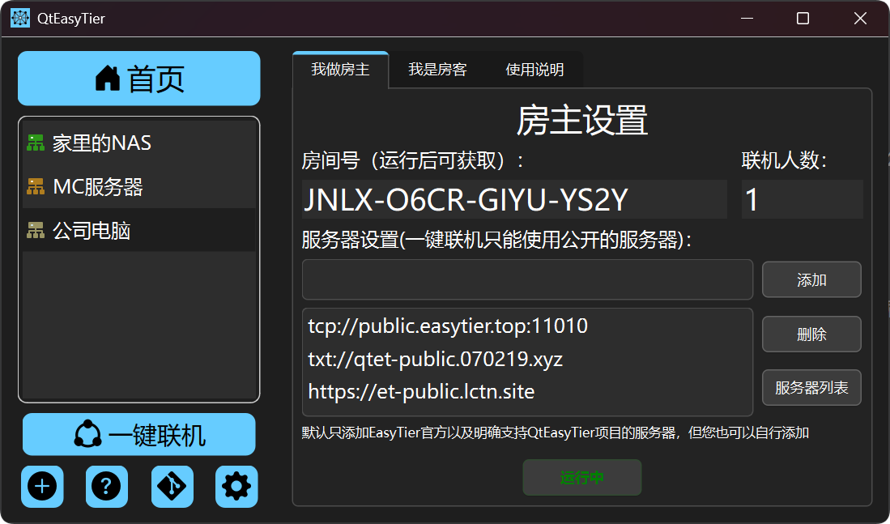890x524 pixels.
Task: Click the room number field JNLX-O6CR-GIYU-YS2Y
Action: pyautogui.click(x=514, y=200)
